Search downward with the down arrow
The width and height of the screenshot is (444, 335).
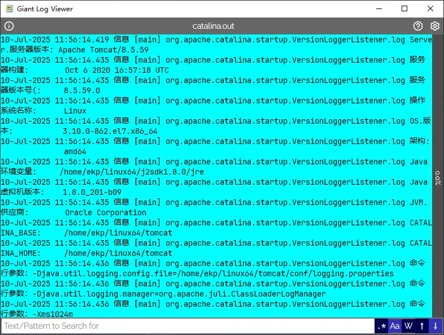pos(435,326)
